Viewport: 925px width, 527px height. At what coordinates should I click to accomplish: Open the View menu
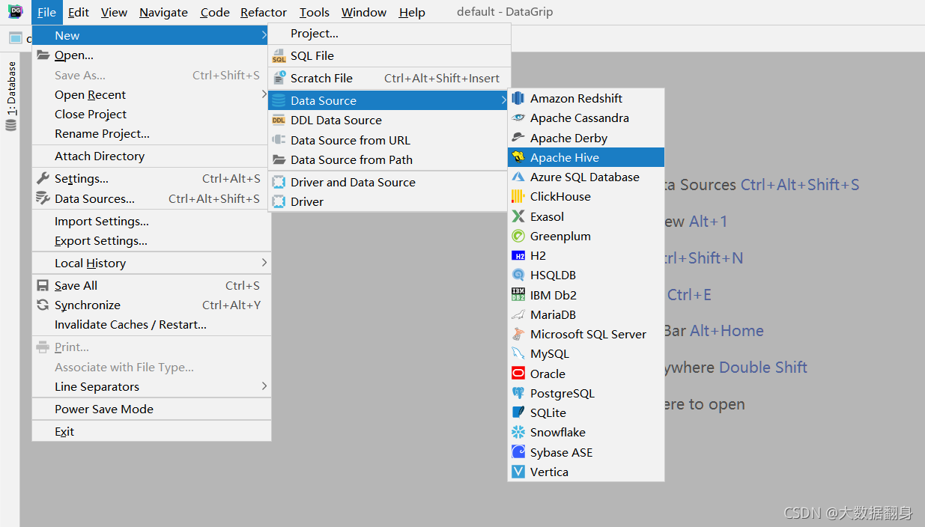[114, 12]
